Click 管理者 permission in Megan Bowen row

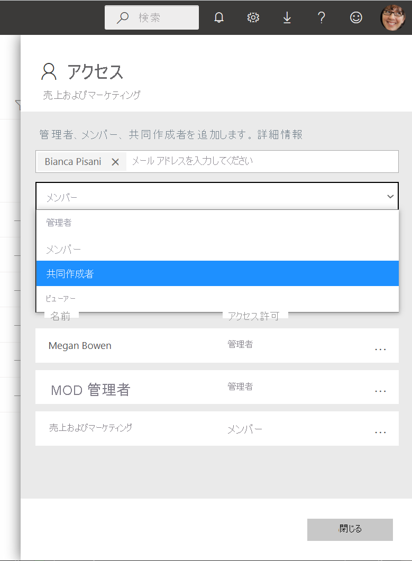pos(240,344)
